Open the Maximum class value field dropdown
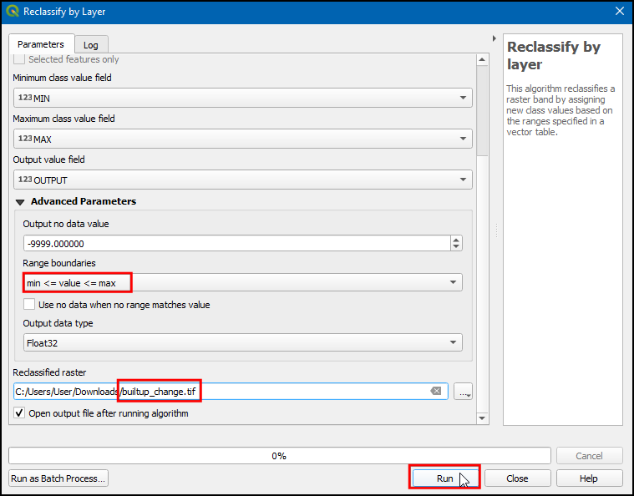 click(242, 139)
